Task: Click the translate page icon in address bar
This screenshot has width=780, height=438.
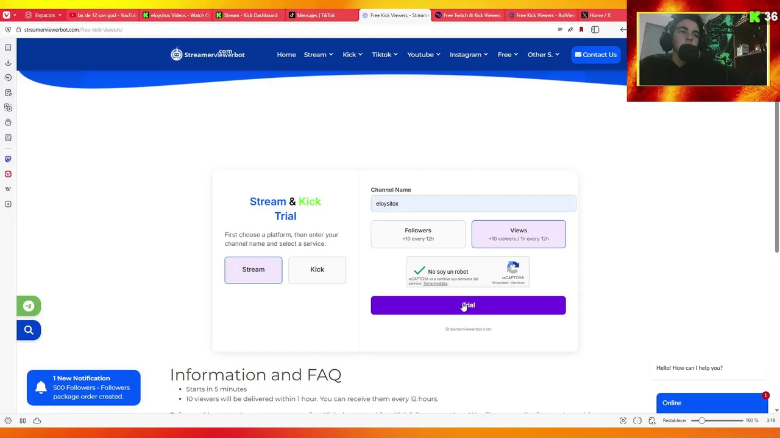Action: 570,30
